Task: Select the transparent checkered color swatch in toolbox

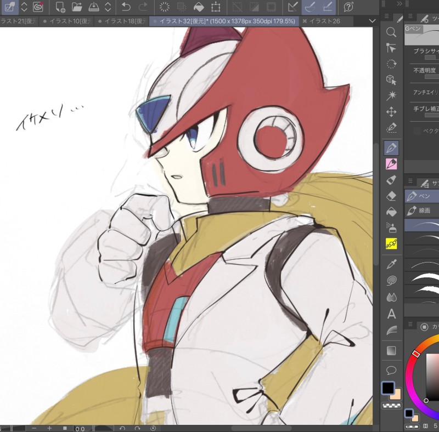Action: [x=391, y=406]
